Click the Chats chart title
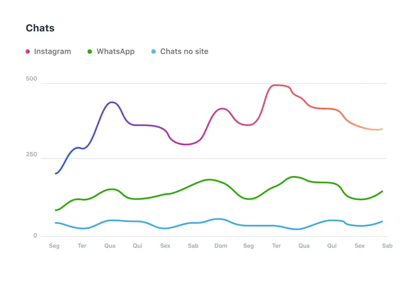Viewport: 407px width, 288px height. (40, 28)
